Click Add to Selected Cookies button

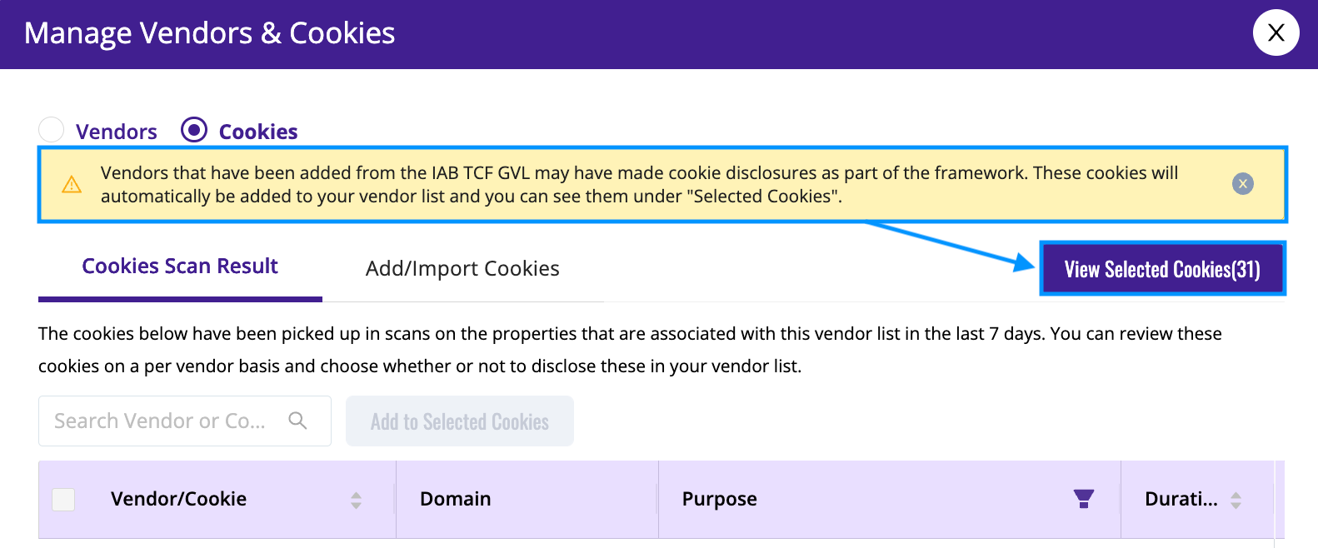tap(460, 421)
